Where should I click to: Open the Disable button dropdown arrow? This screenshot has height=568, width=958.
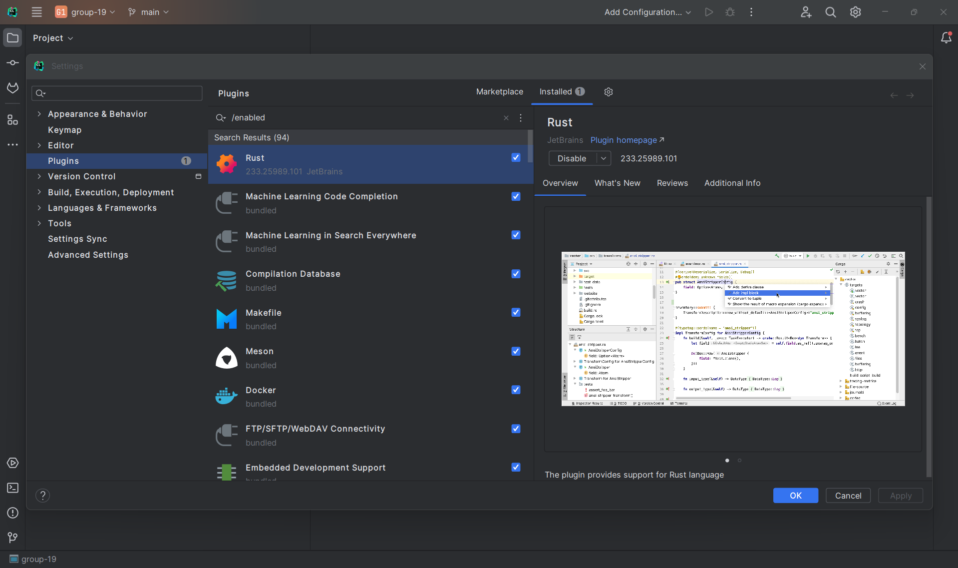tap(604, 158)
